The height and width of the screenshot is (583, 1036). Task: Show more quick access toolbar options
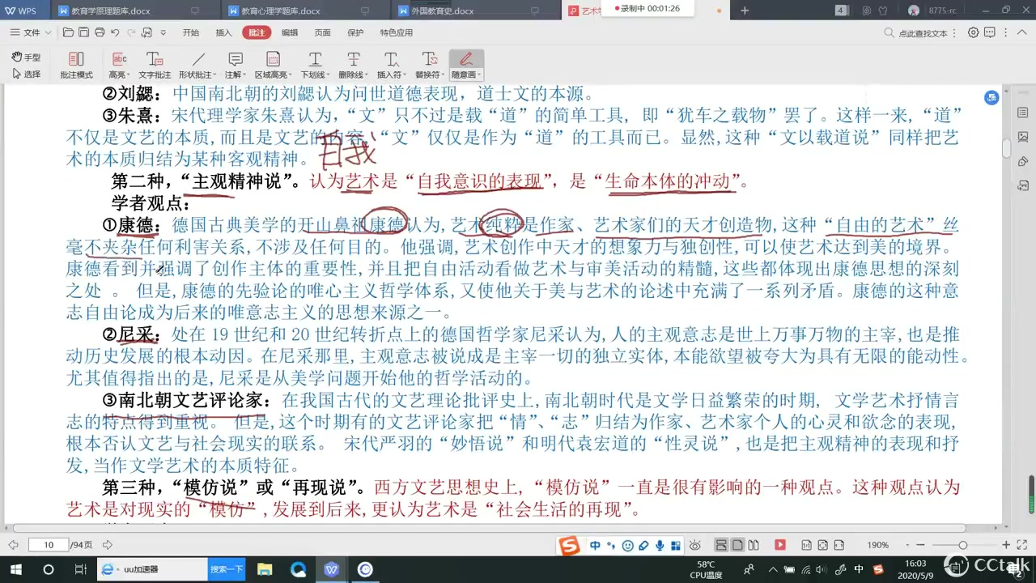(163, 32)
